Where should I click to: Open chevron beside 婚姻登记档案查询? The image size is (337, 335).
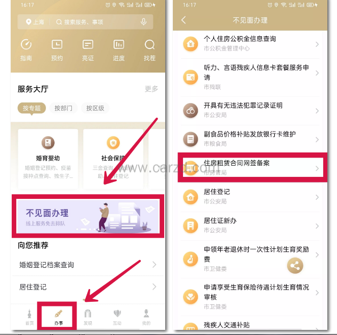point(154,265)
